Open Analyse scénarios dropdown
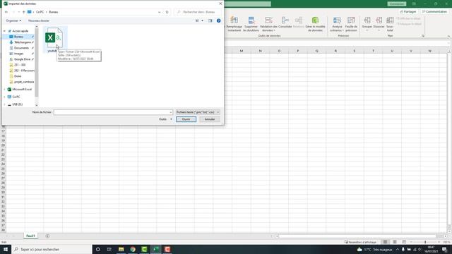This screenshot has height=254, width=452. [337, 24]
